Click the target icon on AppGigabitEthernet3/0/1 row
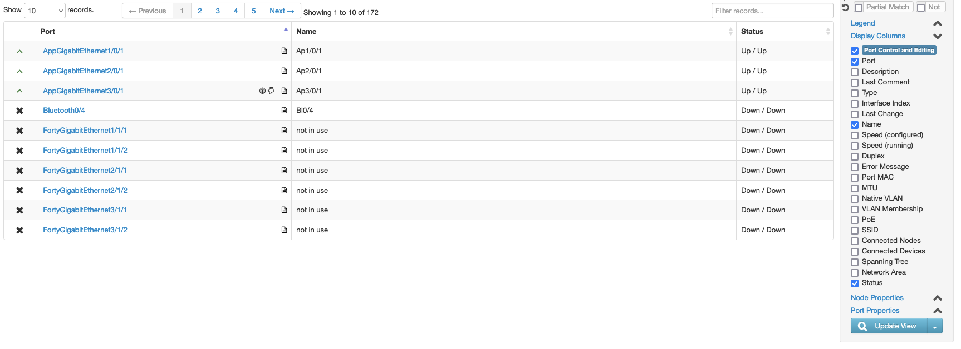 [x=262, y=91]
